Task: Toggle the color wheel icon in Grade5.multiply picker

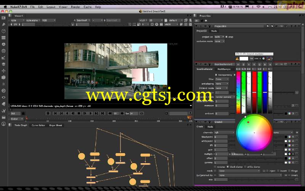Action: (x=263, y=58)
